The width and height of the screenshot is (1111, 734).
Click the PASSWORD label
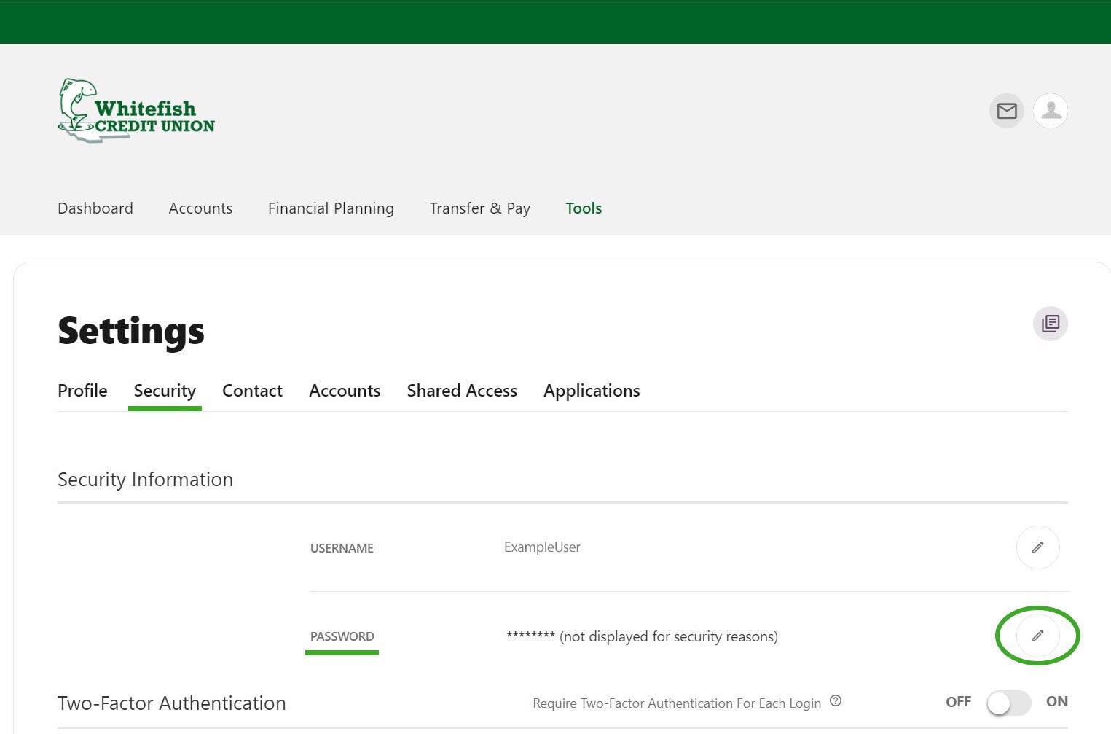coord(342,636)
